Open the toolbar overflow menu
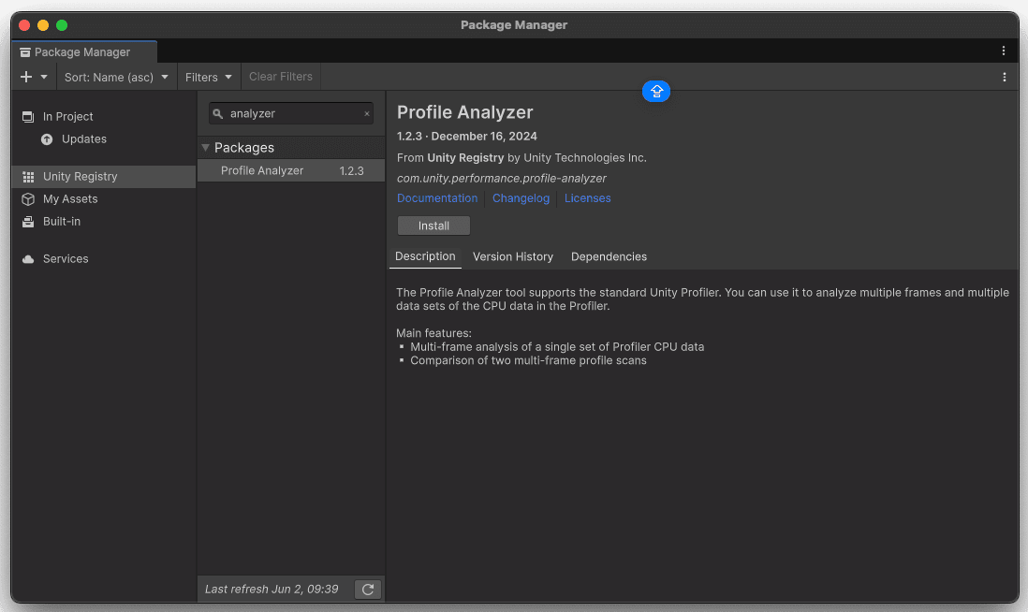 1004,77
